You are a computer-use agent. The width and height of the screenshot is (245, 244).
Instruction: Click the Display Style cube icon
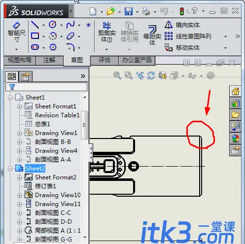174,75
